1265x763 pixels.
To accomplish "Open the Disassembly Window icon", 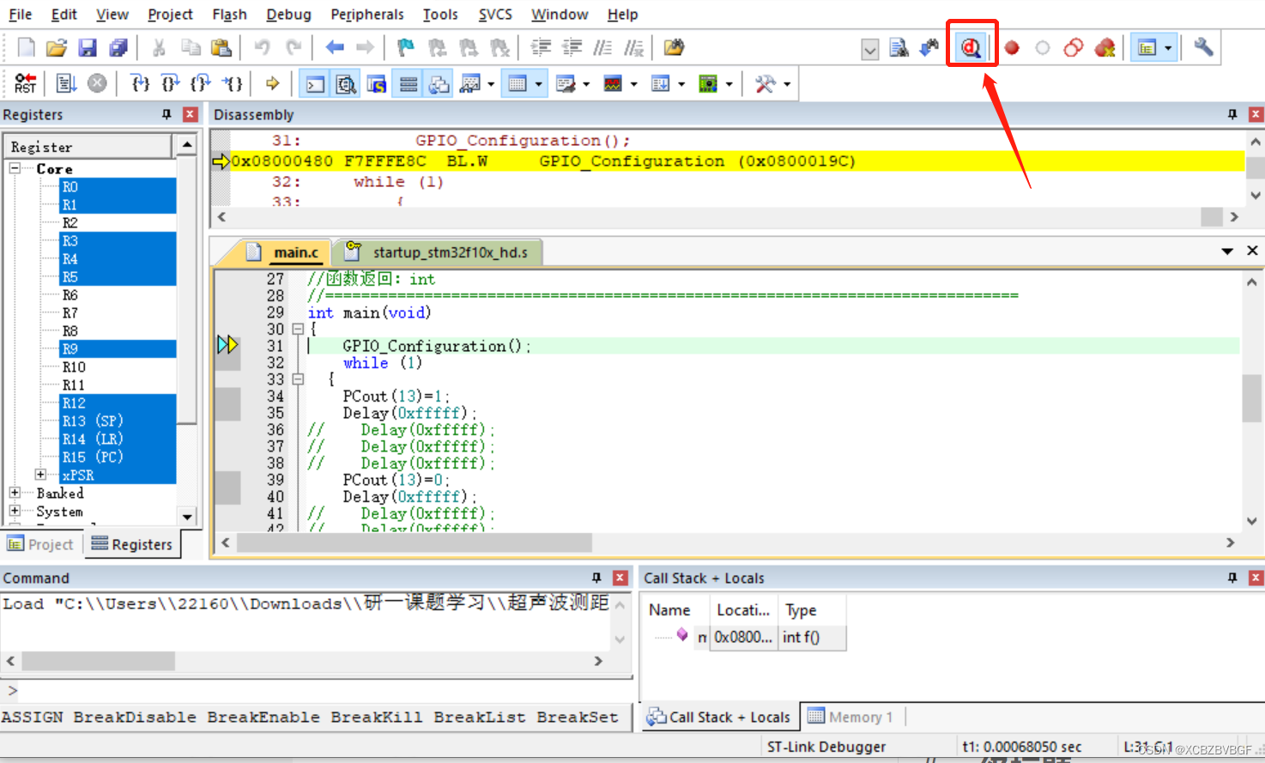I will pyautogui.click(x=345, y=82).
